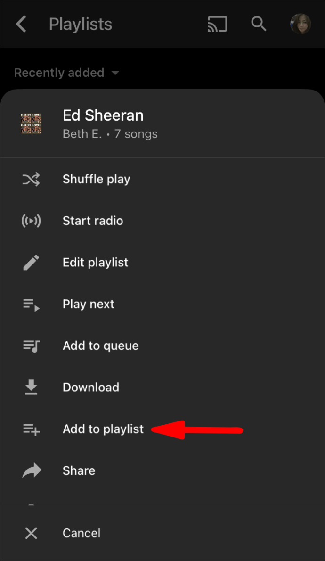
Task: Click the add-to-playlist plus icon
Action: [31, 429]
